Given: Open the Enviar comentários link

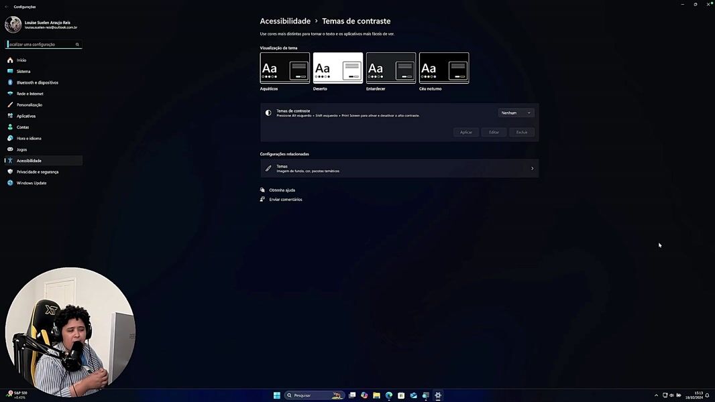Looking at the screenshot, I should pos(285,200).
